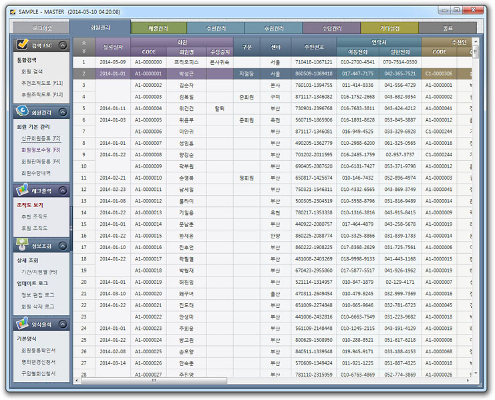Open 구입철회신청서 form link
The image size is (495, 400).
click(x=38, y=373)
